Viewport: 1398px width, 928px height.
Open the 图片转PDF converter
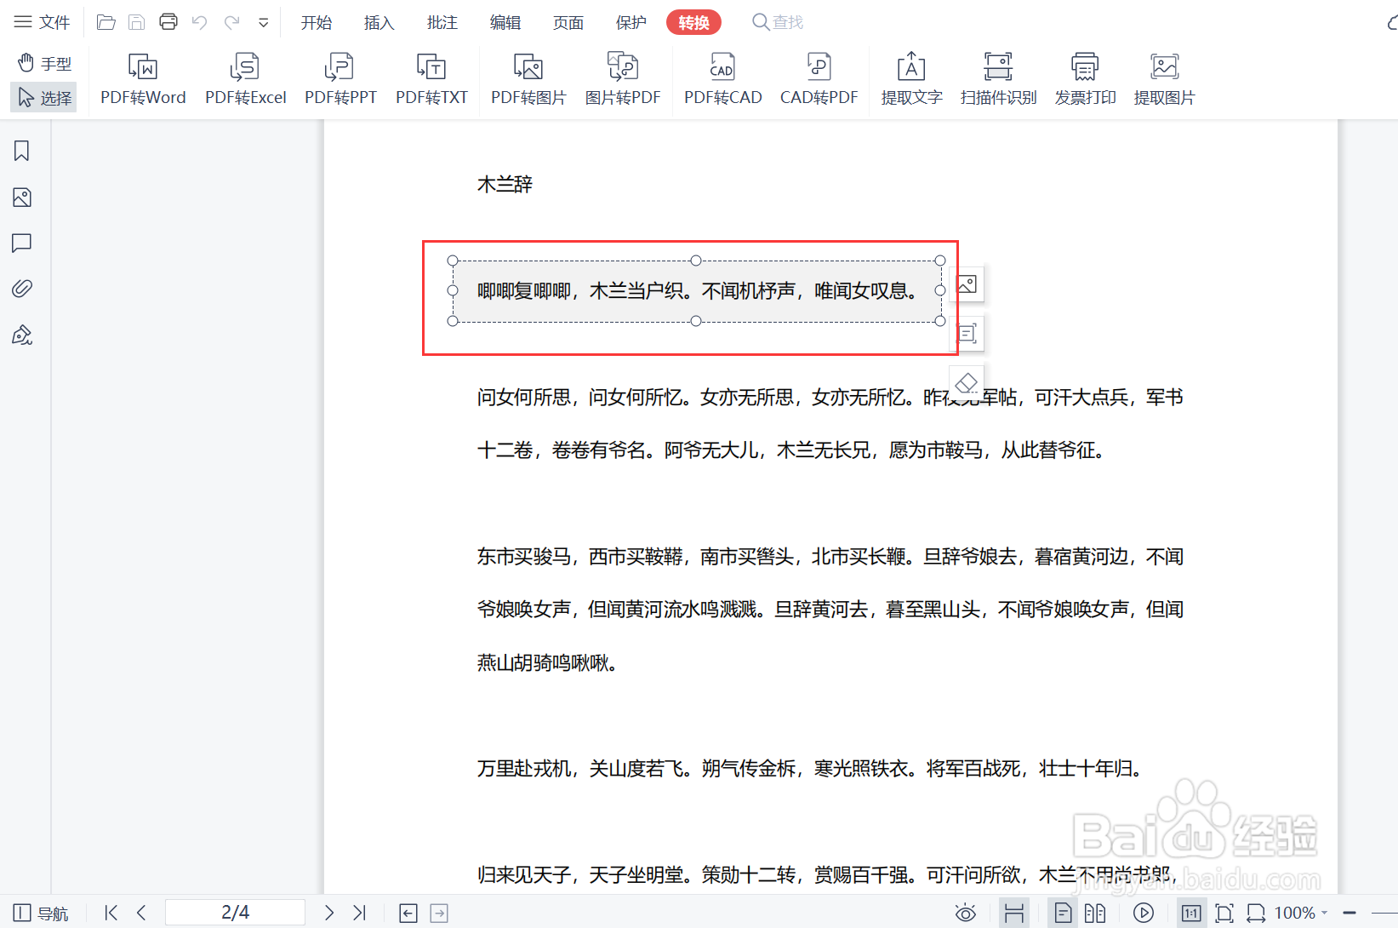click(x=623, y=77)
